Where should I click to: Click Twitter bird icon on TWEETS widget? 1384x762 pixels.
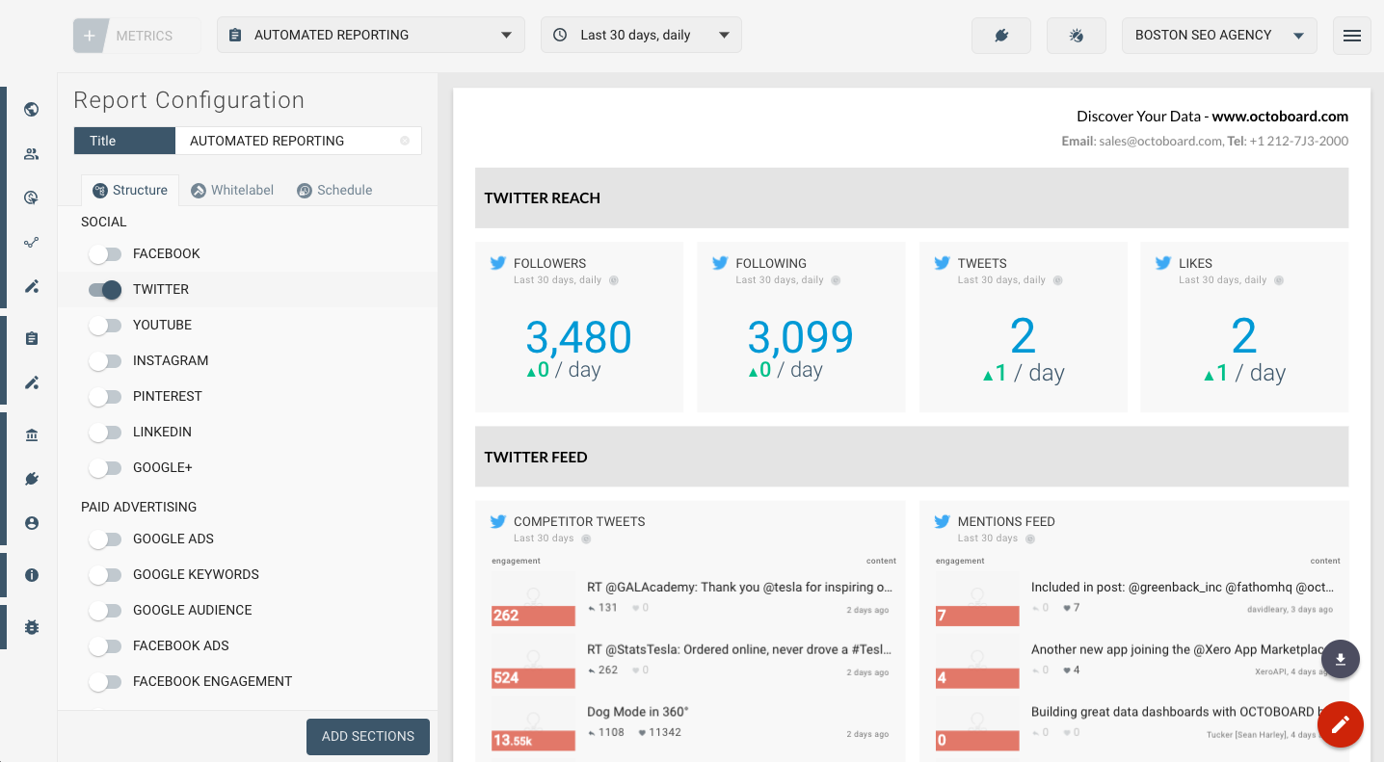(942, 263)
